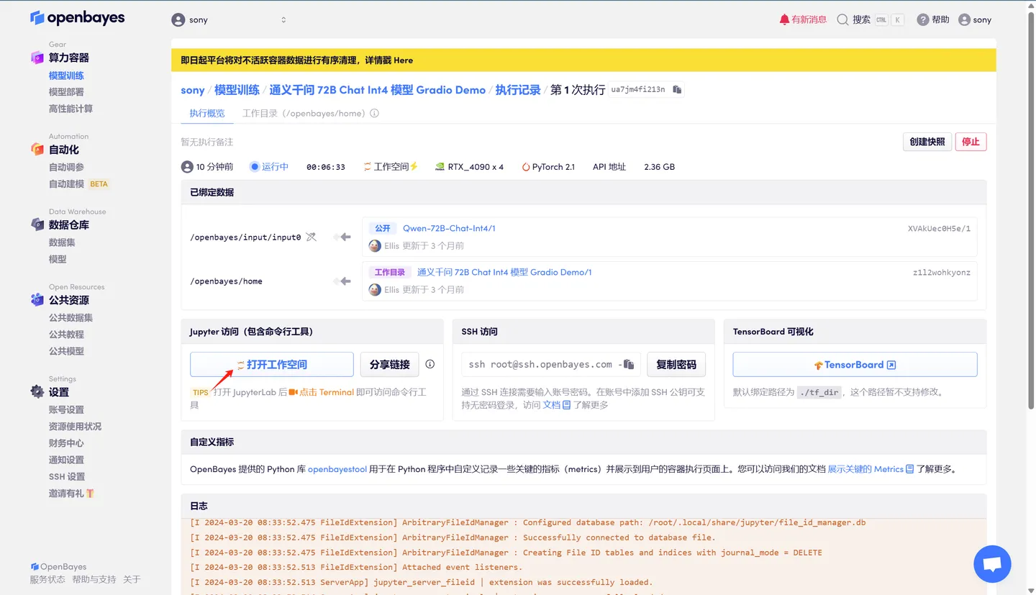Select 自动调参 in the sidebar

[x=66, y=167]
